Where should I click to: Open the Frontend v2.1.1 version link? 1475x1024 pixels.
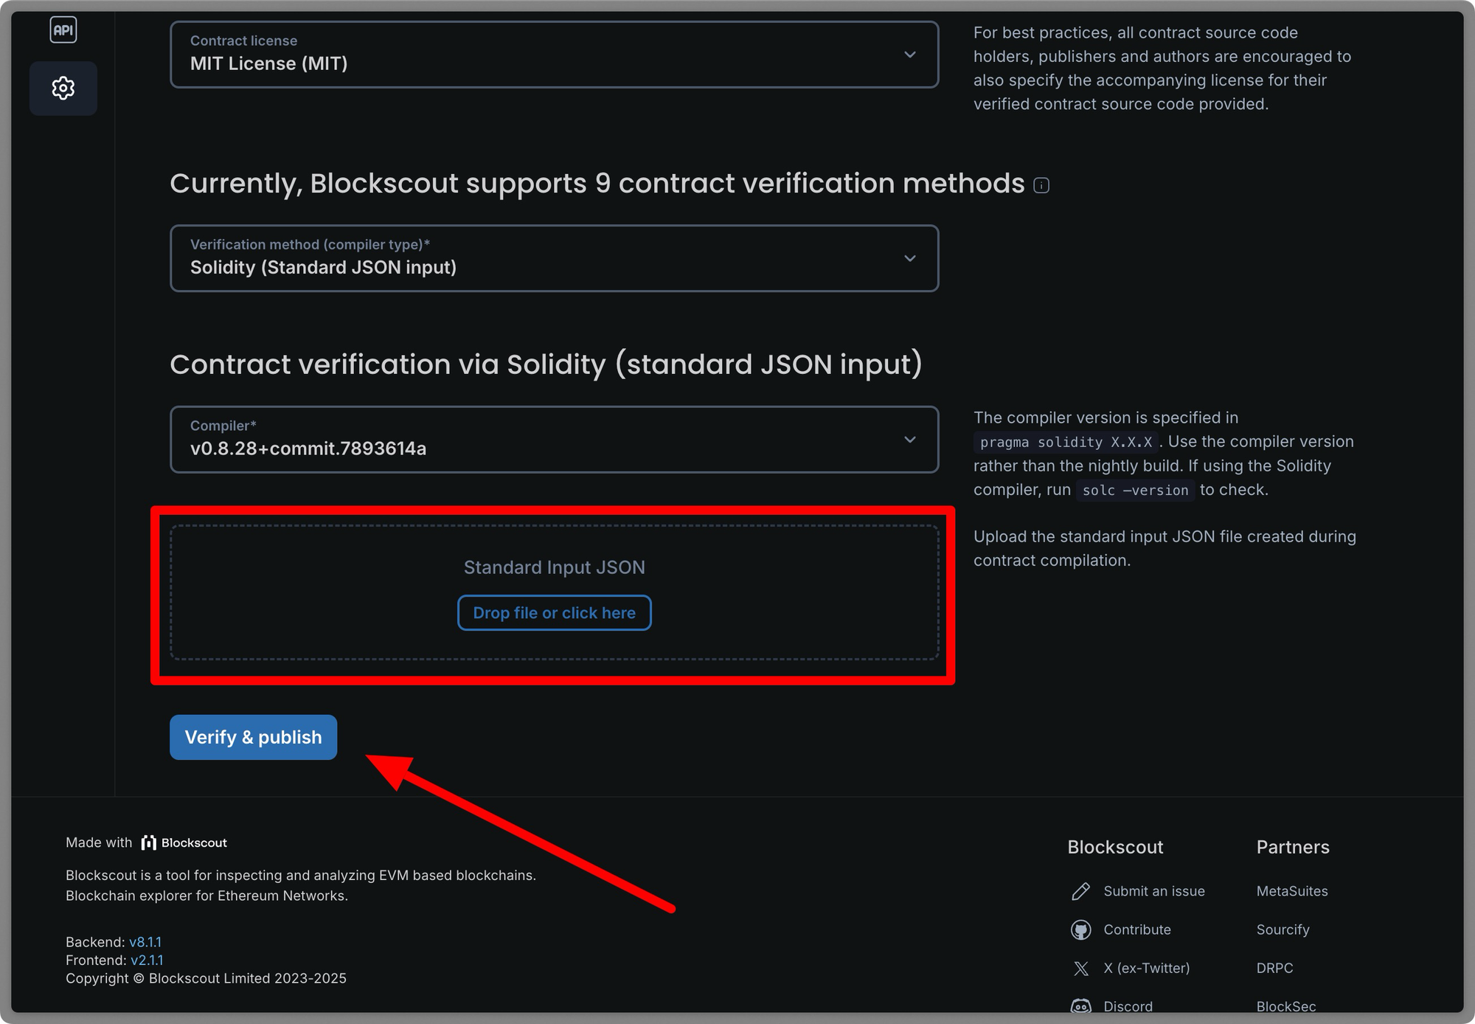click(x=147, y=960)
